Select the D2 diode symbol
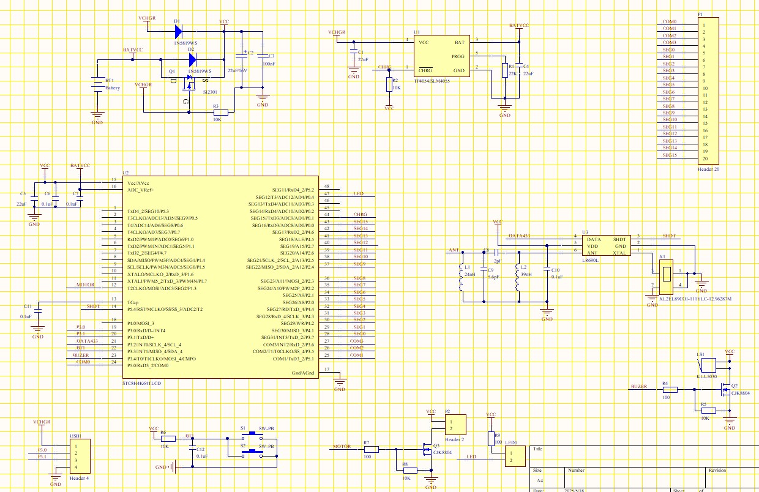759x492 pixels. [x=193, y=59]
